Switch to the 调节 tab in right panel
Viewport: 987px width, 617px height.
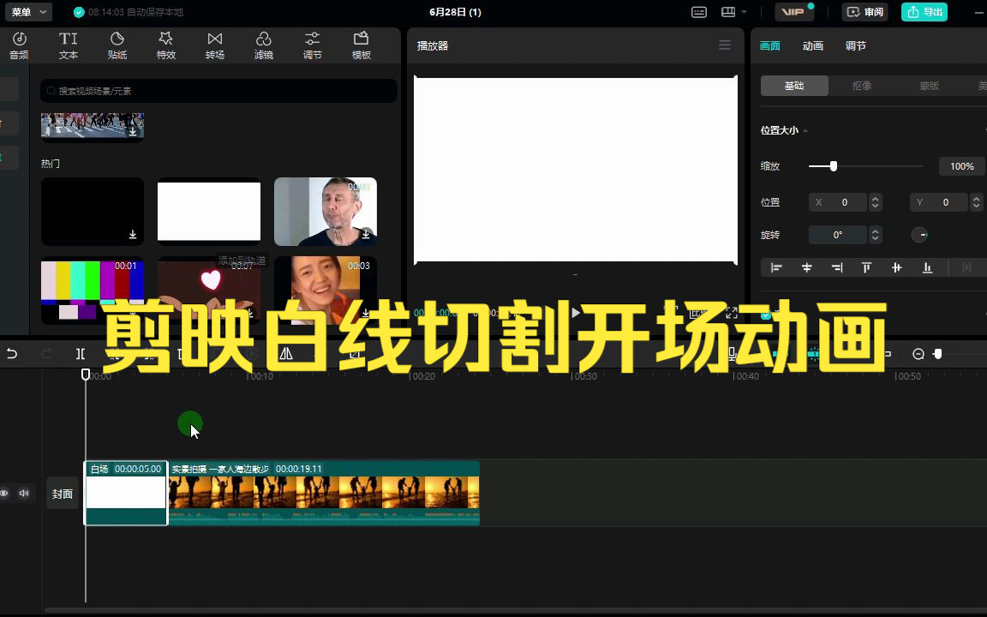point(855,46)
